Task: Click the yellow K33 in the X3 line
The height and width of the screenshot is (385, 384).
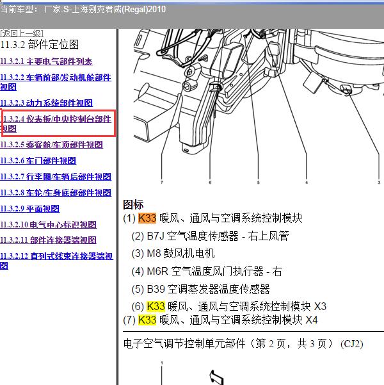Action: (x=156, y=306)
